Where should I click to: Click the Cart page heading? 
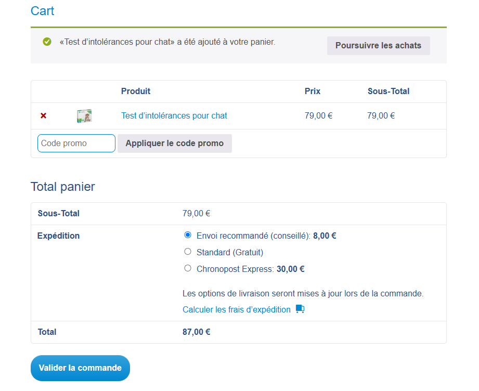point(43,11)
